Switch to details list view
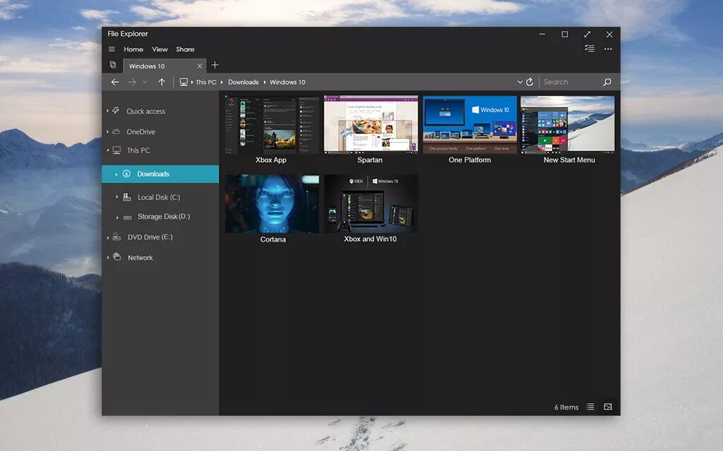 click(x=590, y=407)
